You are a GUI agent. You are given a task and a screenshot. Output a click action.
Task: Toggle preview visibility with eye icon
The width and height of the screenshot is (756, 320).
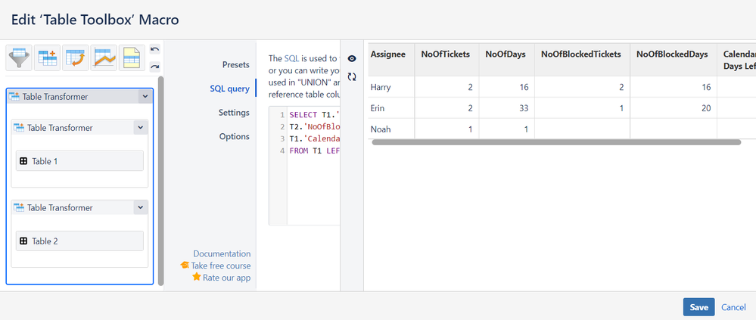point(352,59)
